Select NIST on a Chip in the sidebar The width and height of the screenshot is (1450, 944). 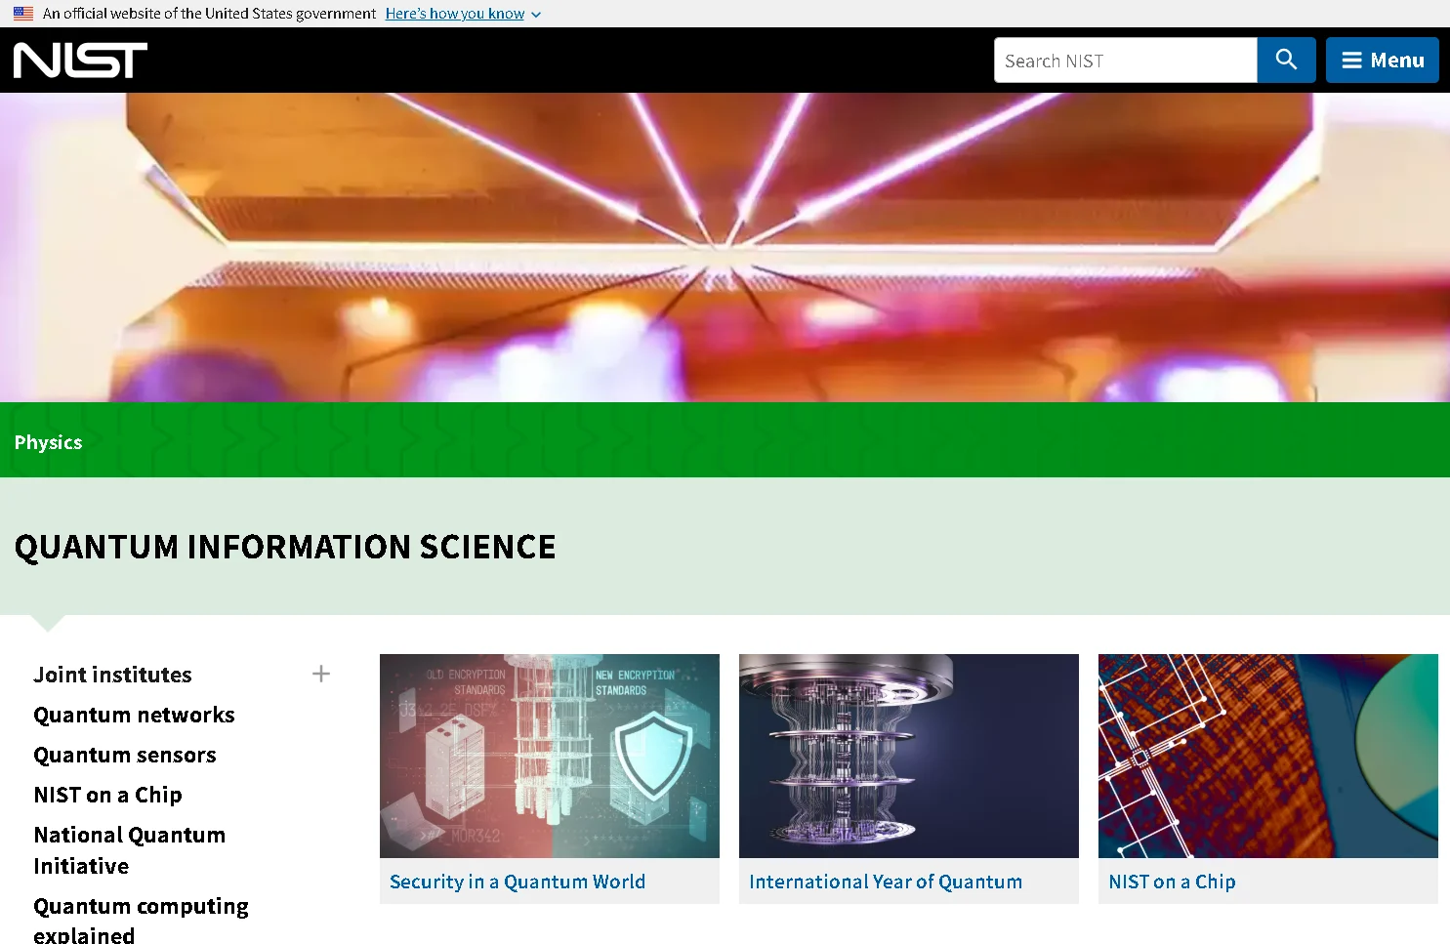tap(107, 794)
